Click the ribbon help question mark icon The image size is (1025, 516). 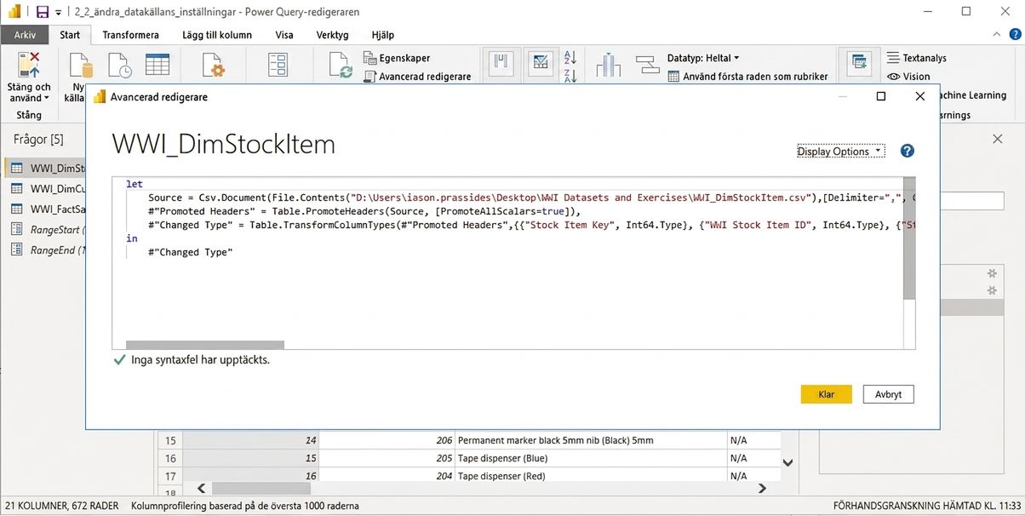1015,34
